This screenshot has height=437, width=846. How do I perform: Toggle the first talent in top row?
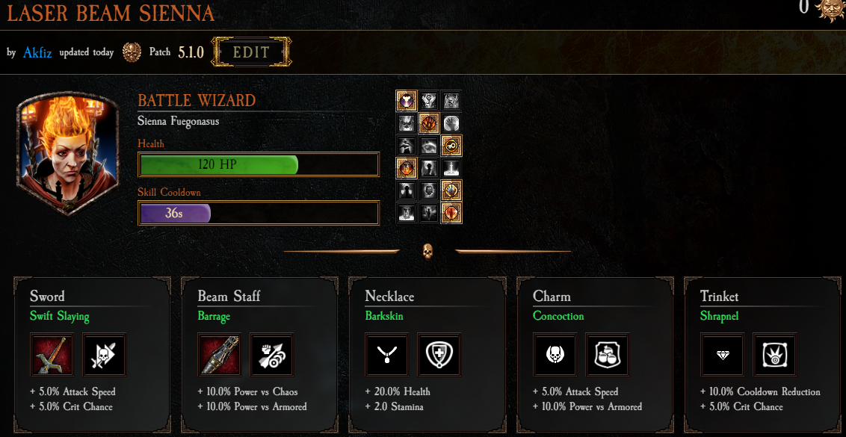tap(406, 101)
